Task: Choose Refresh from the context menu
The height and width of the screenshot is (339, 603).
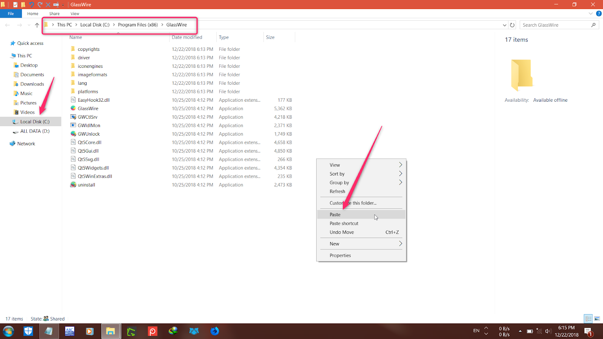Action: coord(361,191)
